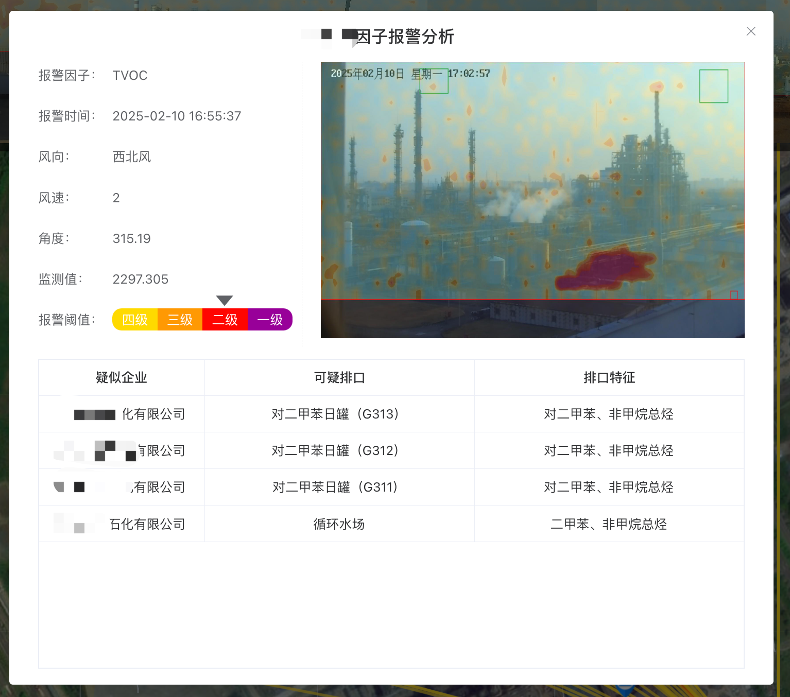Select the 循环水场 outlet entry
790x697 pixels.
[x=339, y=524]
